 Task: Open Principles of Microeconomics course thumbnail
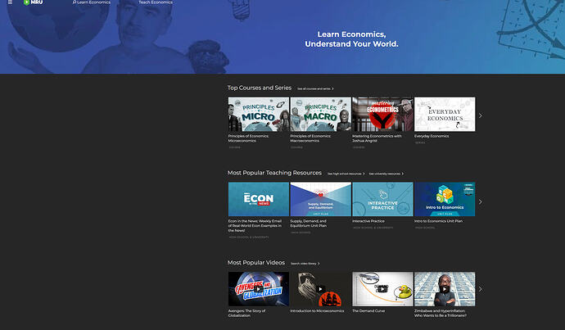click(258, 115)
